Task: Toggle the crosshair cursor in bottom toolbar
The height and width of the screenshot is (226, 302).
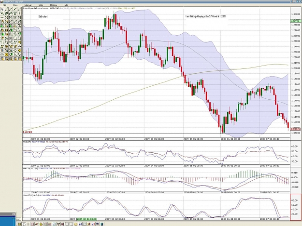Action: (x=28, y=224)
